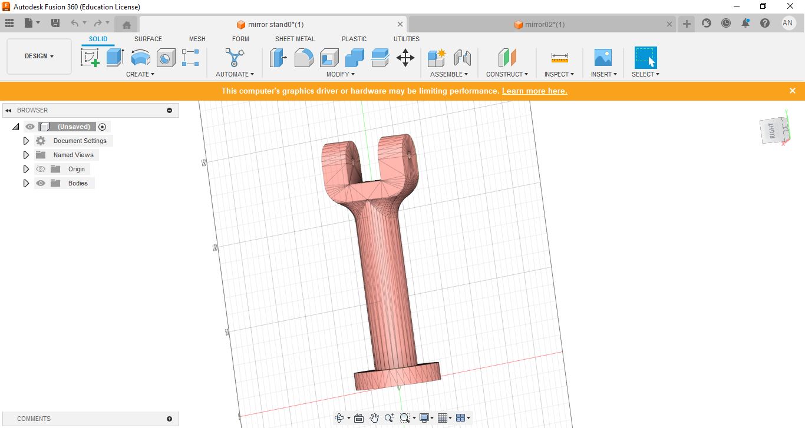Open the Help question mark icon
This screenshot has width=805, height=428.
pos(765,23)
